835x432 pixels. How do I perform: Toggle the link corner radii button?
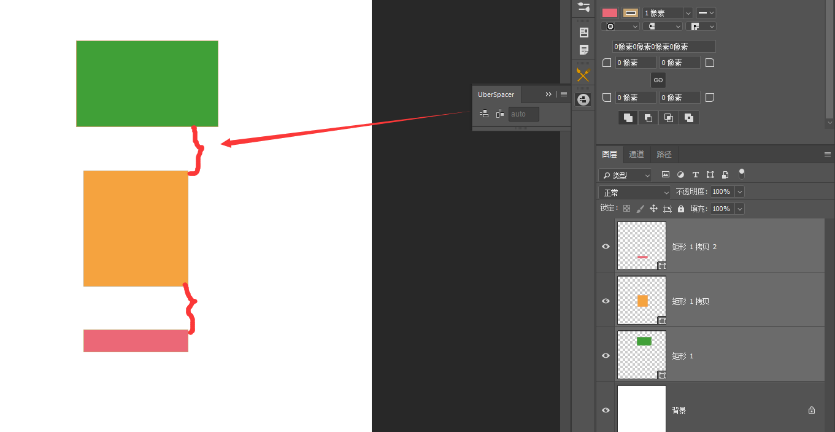click(x=658, y=80)
